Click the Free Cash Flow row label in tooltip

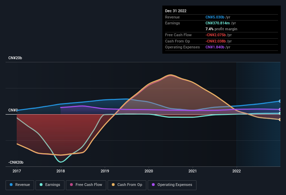pos(178,35)
